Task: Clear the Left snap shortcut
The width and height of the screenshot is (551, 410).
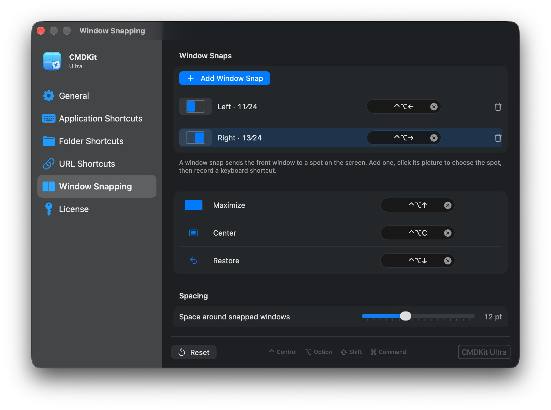Action: pos(434,107)
